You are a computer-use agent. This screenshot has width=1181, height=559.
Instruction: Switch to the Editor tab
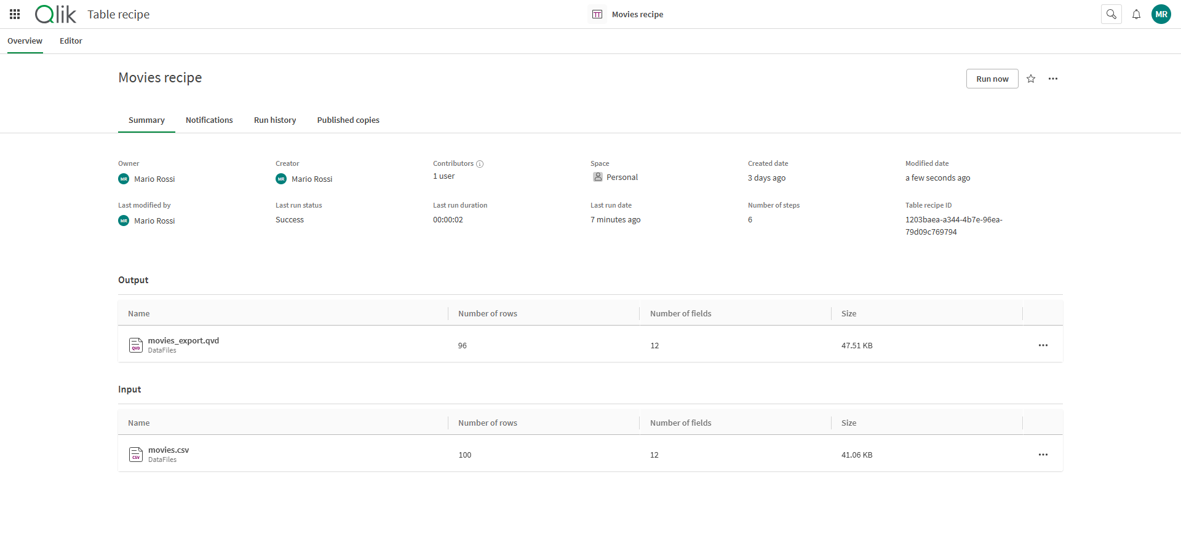pyautogui.click(x=71, y=41)
